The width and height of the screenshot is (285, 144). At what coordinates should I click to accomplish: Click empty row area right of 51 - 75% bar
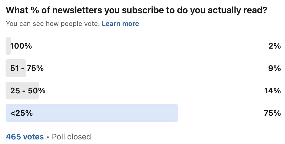coord(153,68)
